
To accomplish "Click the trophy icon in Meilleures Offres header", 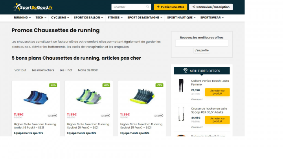I will click(x=186, y=71).
